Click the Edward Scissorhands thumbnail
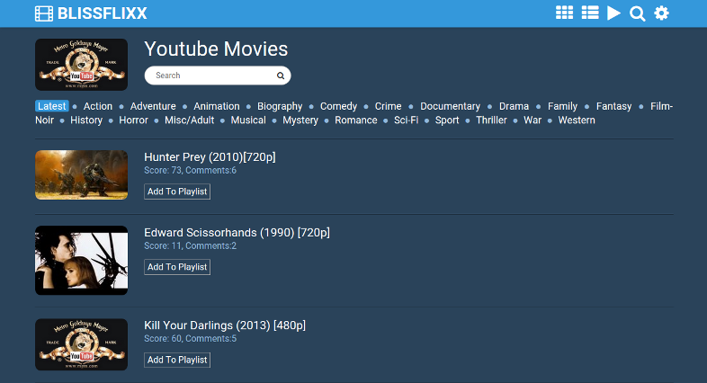The image size is (707, 383). [x=81, y=261]
